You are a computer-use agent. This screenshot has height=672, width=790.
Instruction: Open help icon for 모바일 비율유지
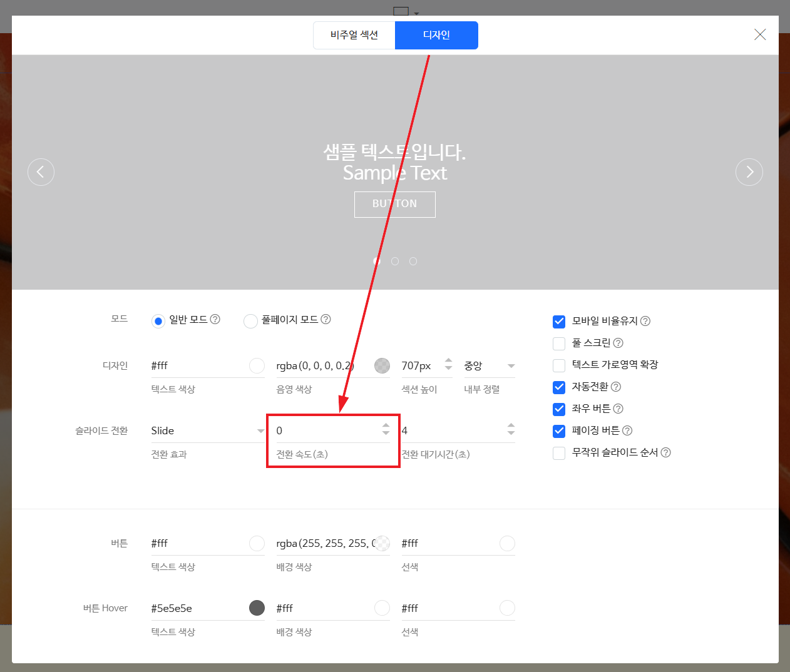pos(645,321)
